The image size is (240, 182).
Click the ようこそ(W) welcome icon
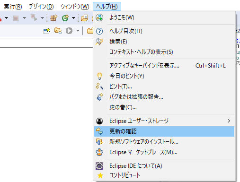pos(99,17)
